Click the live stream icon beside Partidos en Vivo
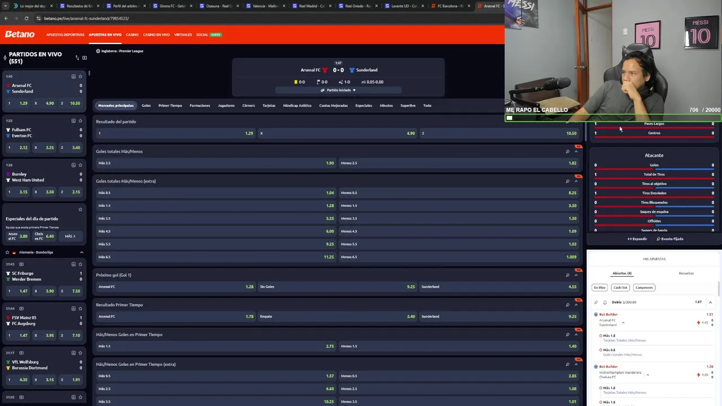The image size is (722, 406). (x=85, y=58)
